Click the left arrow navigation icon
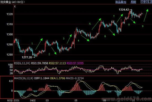This screenshot has width=152, height=102. (142, 2)
